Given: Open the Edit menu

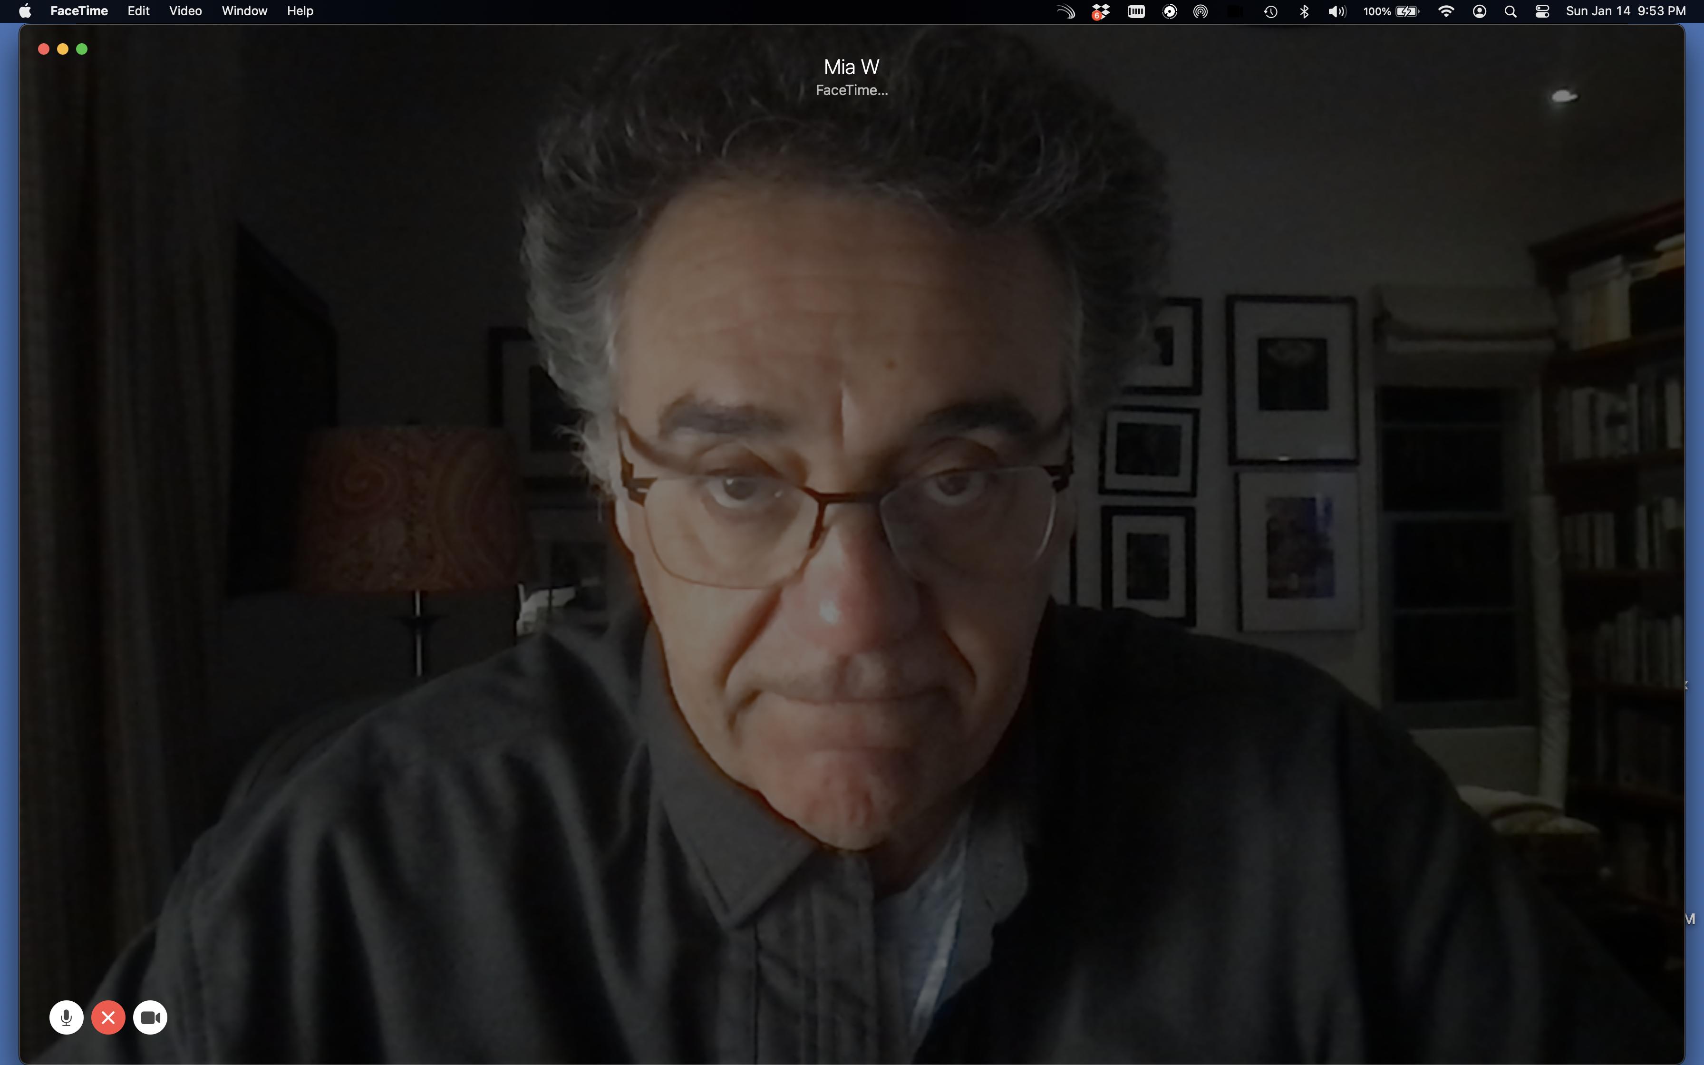Looking at the screenshot, I should (138, 11).
